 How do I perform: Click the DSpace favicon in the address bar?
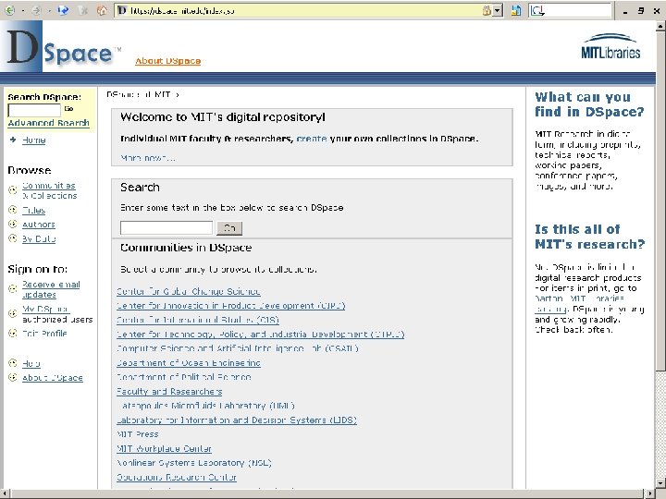pyautogui.click(x=122, y=10)
